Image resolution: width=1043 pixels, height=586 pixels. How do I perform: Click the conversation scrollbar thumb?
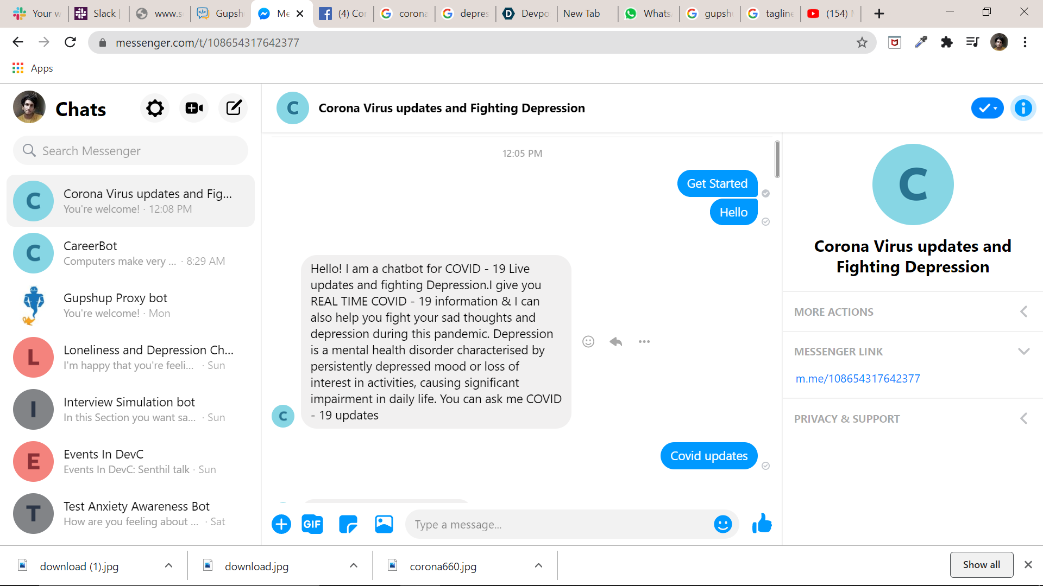click(777, 159)
